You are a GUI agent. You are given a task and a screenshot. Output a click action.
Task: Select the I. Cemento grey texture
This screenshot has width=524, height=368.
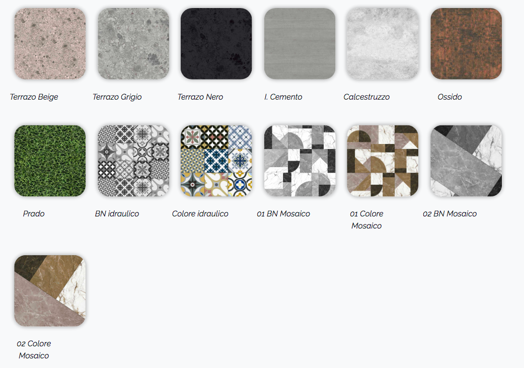300,44
